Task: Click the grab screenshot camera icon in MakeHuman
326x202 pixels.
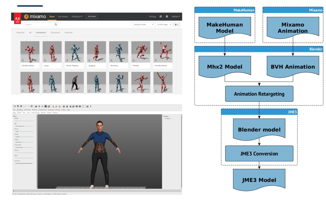Action: coord(87,106)
